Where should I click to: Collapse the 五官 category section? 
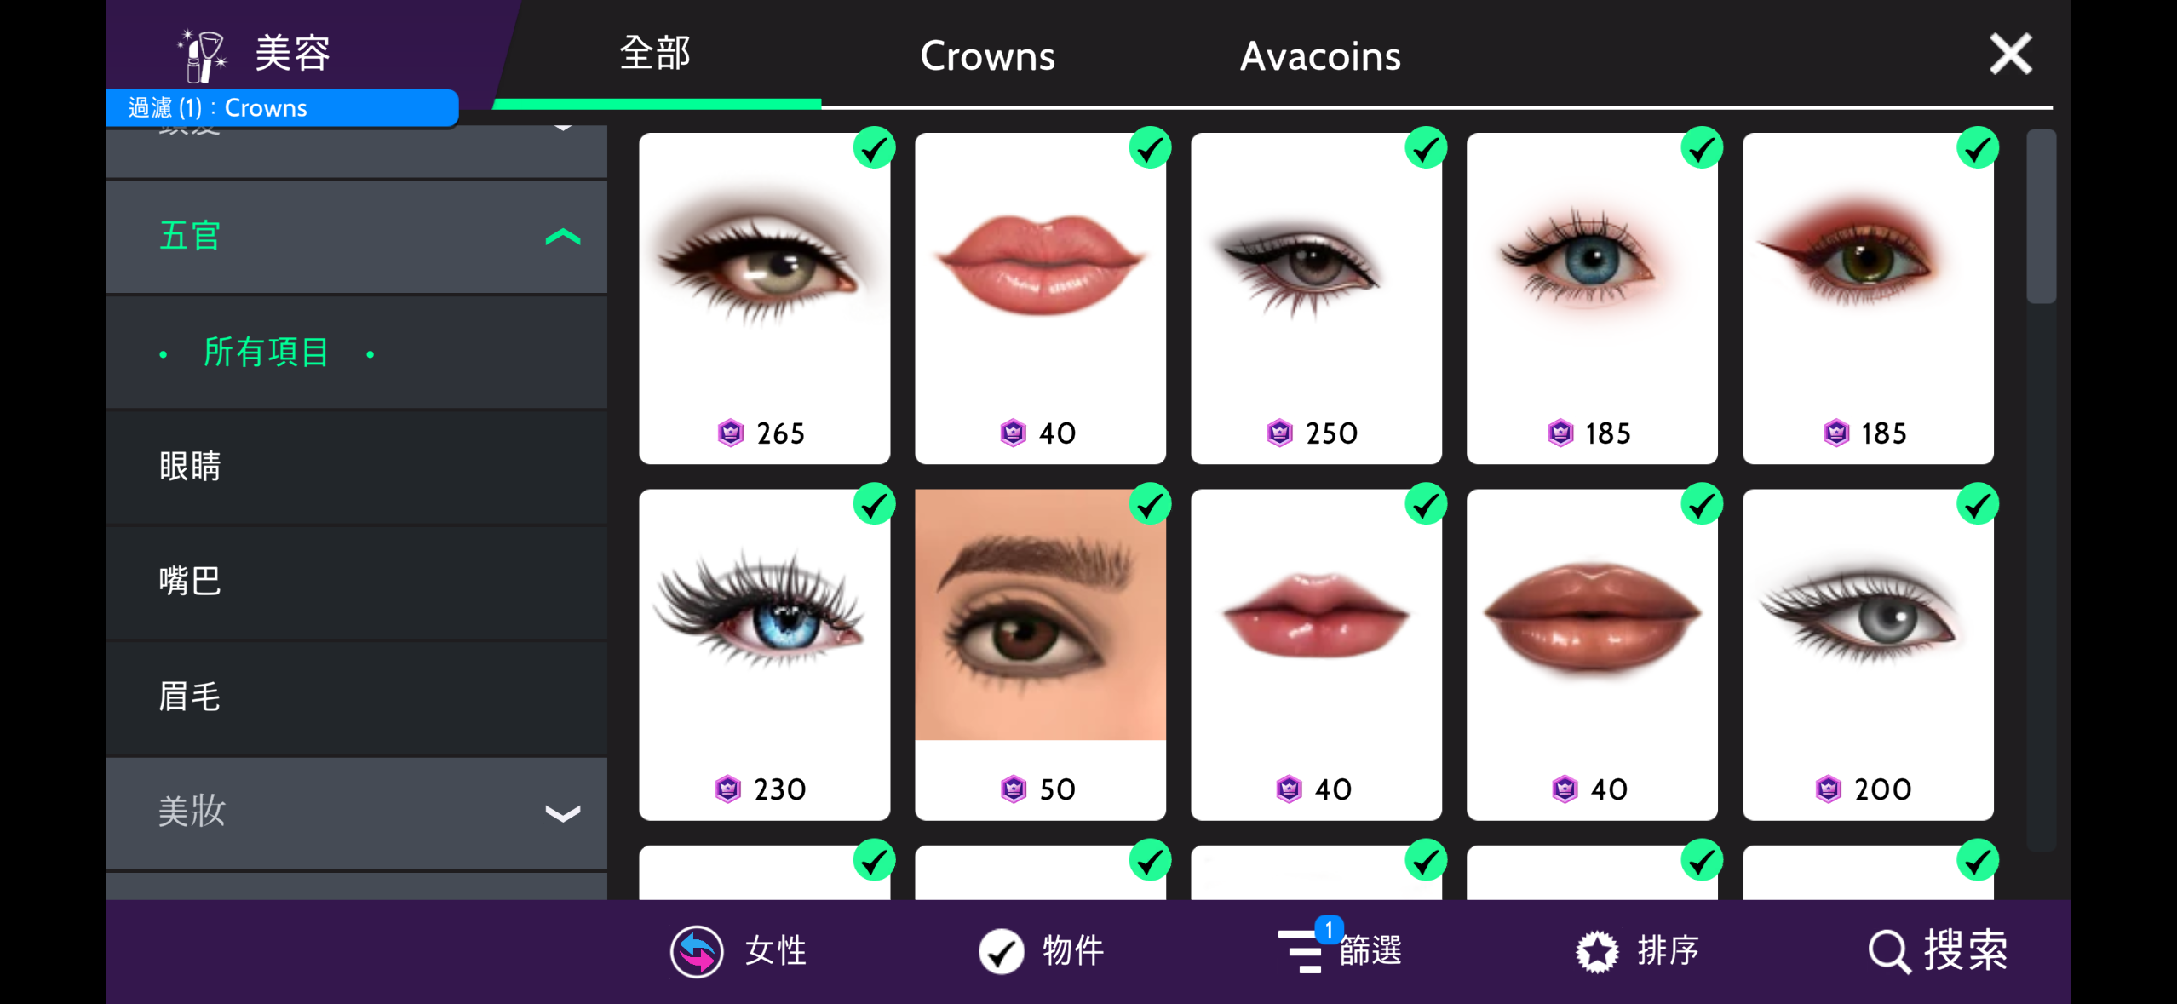[x=356, y=237]
